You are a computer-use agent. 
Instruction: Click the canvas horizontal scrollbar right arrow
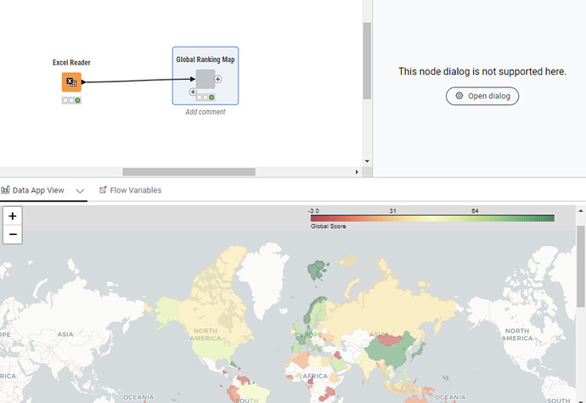point(356,172)
